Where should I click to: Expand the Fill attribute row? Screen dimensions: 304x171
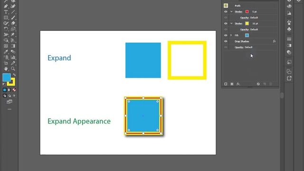click(231, 35)
